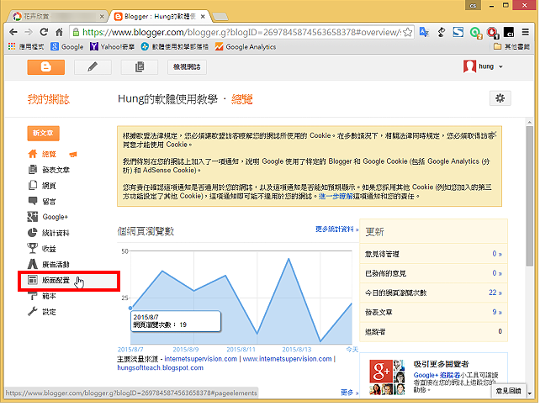Click the 我的網誌 my blogs link
Viewport: 540px width, 406px height.
(49, 99)
